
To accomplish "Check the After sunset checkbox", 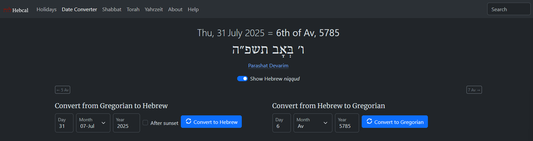I will pyautogui.click(x=145, y=123).
